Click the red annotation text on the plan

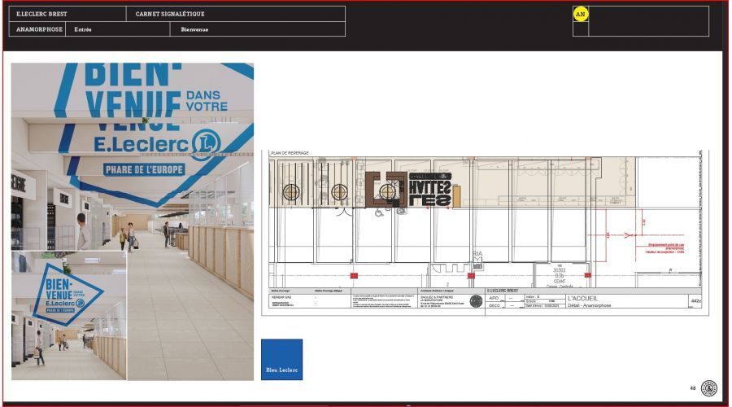coord(665,248)
